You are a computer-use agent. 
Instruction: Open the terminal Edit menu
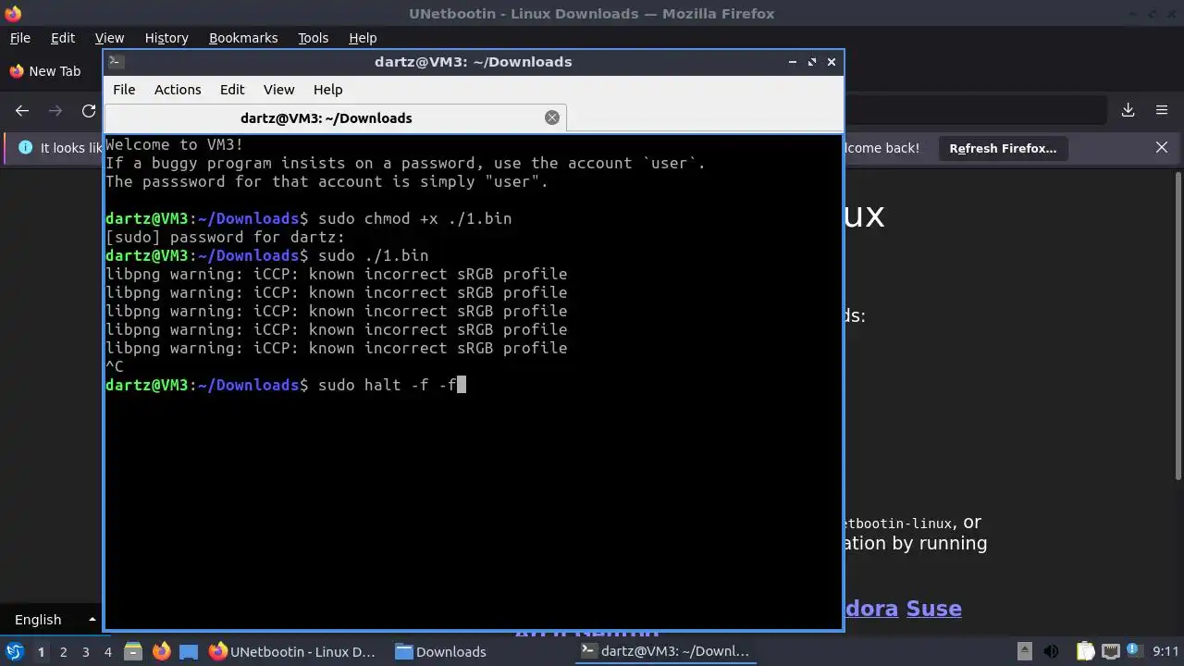[x=232, y=90]
